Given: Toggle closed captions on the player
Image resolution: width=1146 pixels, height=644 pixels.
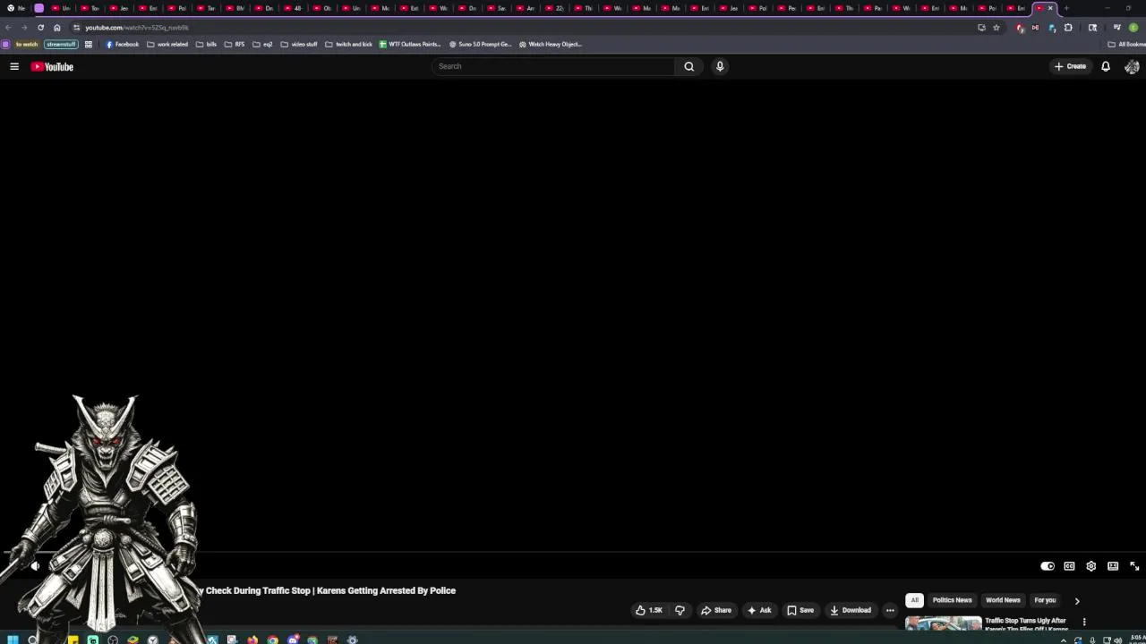Looking at the screenshot, I should coord(1069,566).
